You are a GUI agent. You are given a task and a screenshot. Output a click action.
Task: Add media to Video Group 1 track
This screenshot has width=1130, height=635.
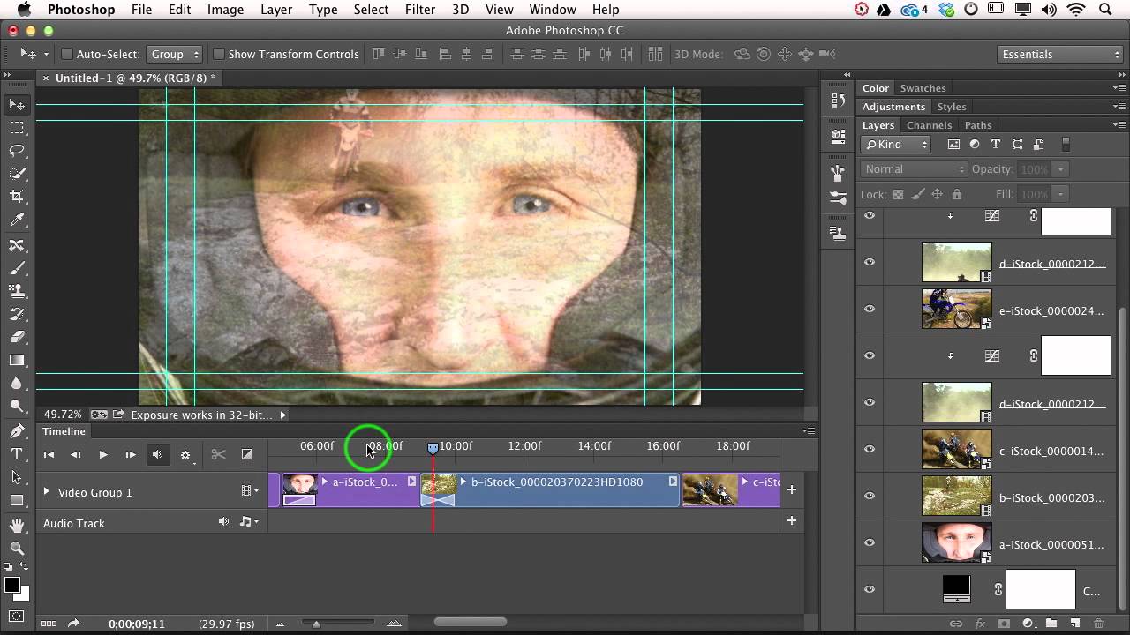792,490
